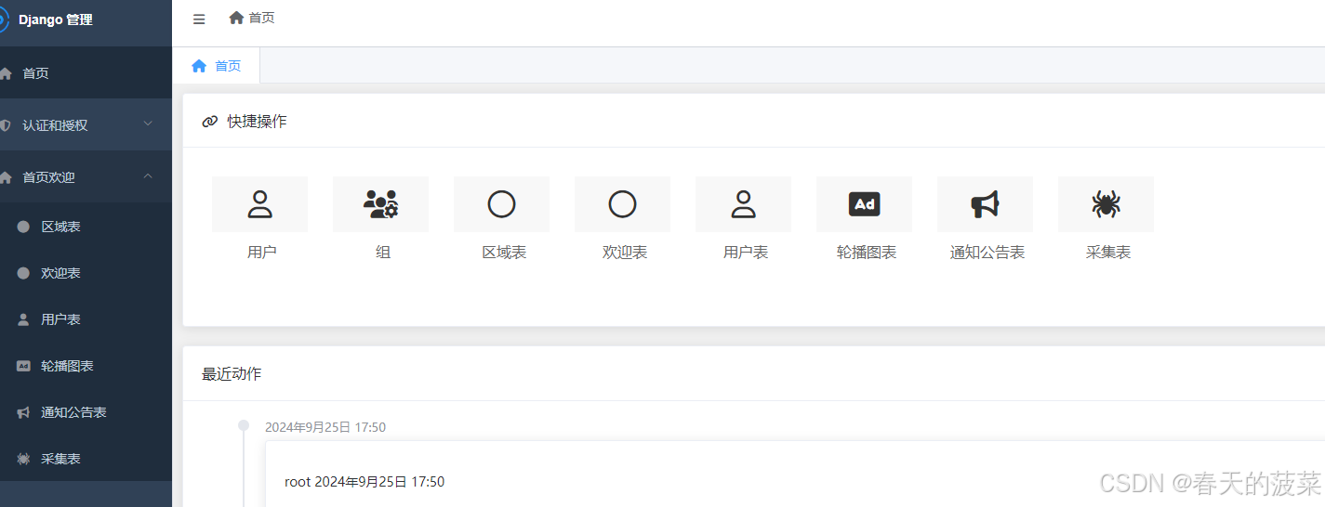1325x507 pixels.
Task: Click the person icon beside sidebar 用户表
Action: click(x=23, y=319)
